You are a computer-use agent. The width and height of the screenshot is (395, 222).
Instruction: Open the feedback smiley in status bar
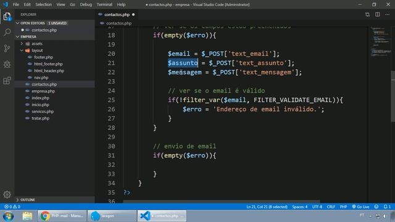click(376, 207)
